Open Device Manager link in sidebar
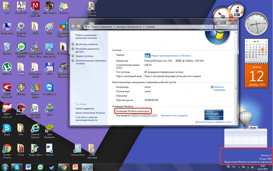Screen dimensions: 273x171 click(86, 44)
